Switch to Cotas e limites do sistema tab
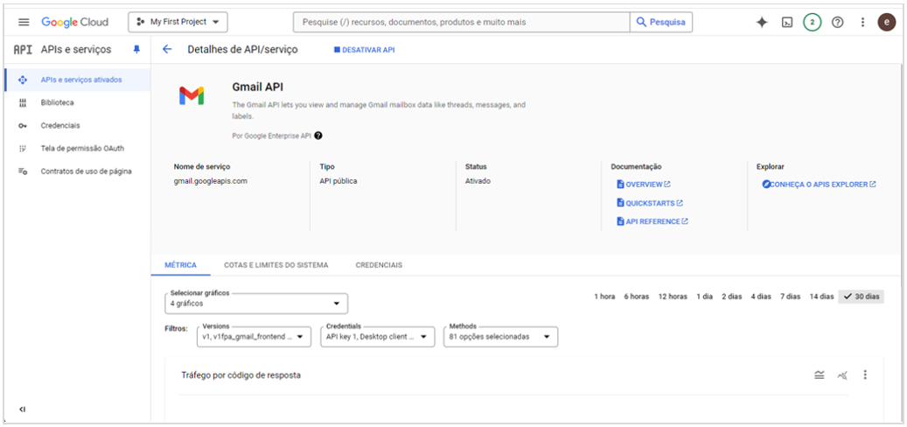The width and height of the screenshot is (907, 427). (276, 265)
